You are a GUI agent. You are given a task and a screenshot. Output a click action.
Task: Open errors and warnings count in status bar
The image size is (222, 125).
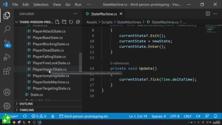(39, 116)
